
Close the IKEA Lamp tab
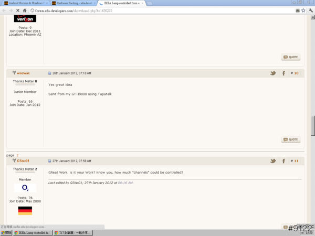(142, 3)
